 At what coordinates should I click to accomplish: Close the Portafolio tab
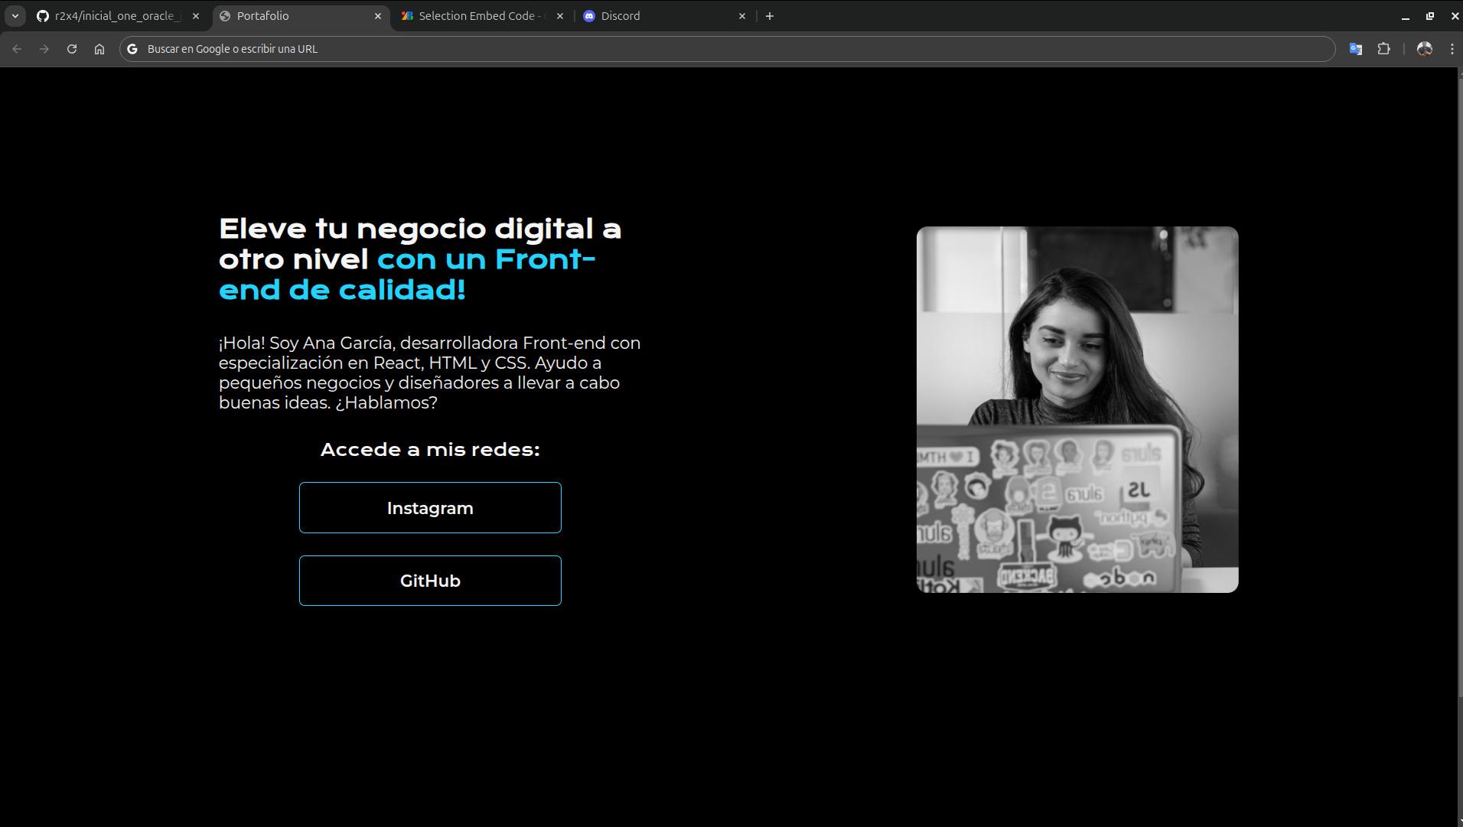377,16
